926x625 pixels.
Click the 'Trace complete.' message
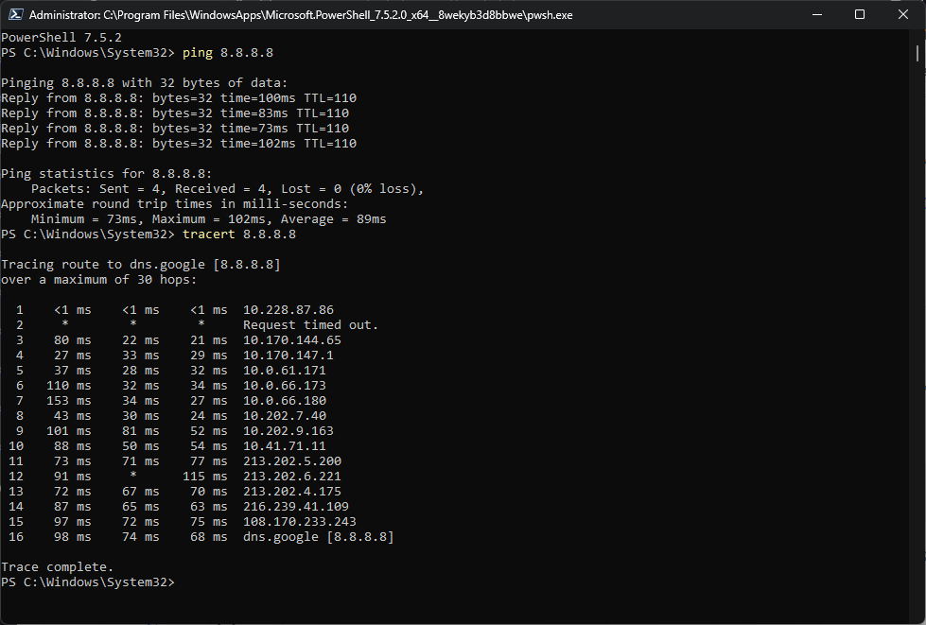pyautogui.click(x=57, y=567)
